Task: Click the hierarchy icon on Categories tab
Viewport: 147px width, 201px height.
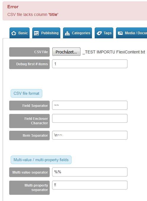Action: (x=67, y=33)
